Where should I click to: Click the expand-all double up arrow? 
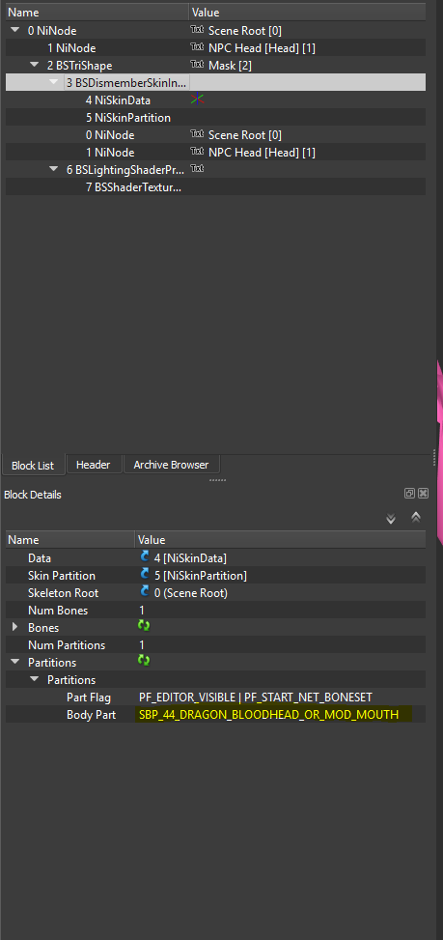coord(416,517)
